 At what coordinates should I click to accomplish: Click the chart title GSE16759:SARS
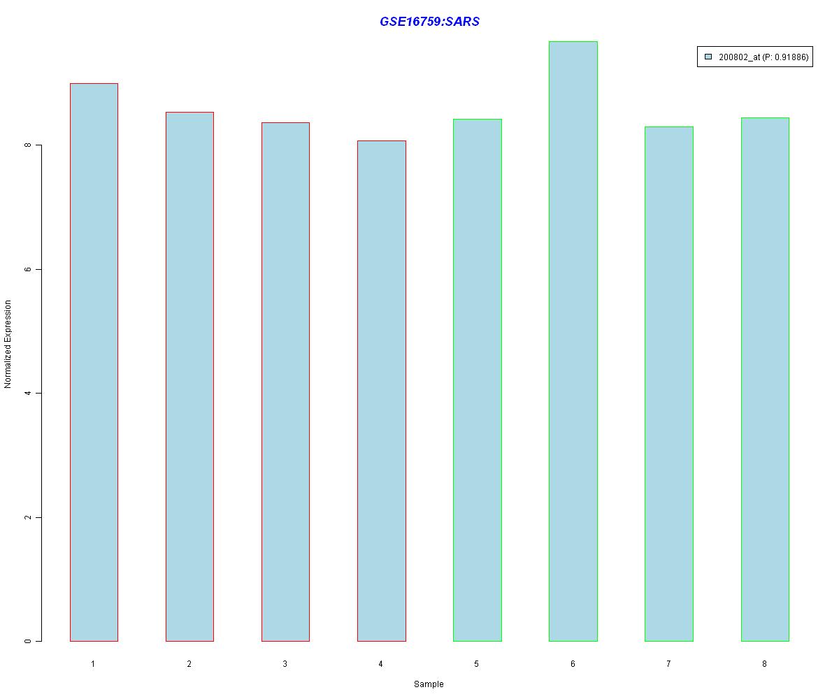tap(429, 22)
